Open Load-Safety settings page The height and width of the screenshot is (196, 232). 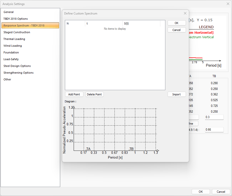click(11, 59)
